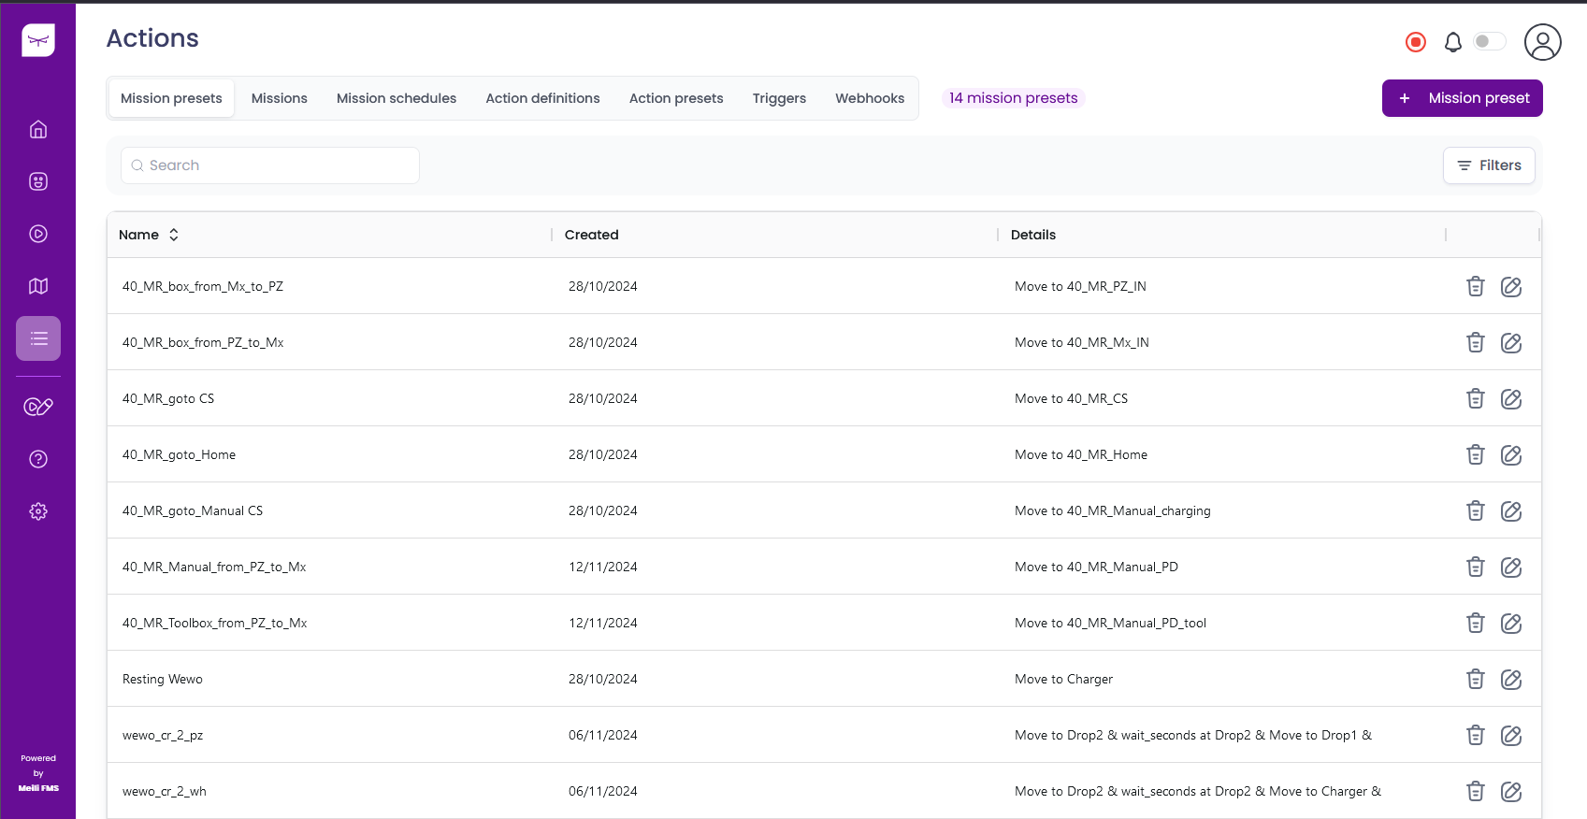The image size is (1587, 819).
Task: Click the Created column header
Action: coord(592,235)
